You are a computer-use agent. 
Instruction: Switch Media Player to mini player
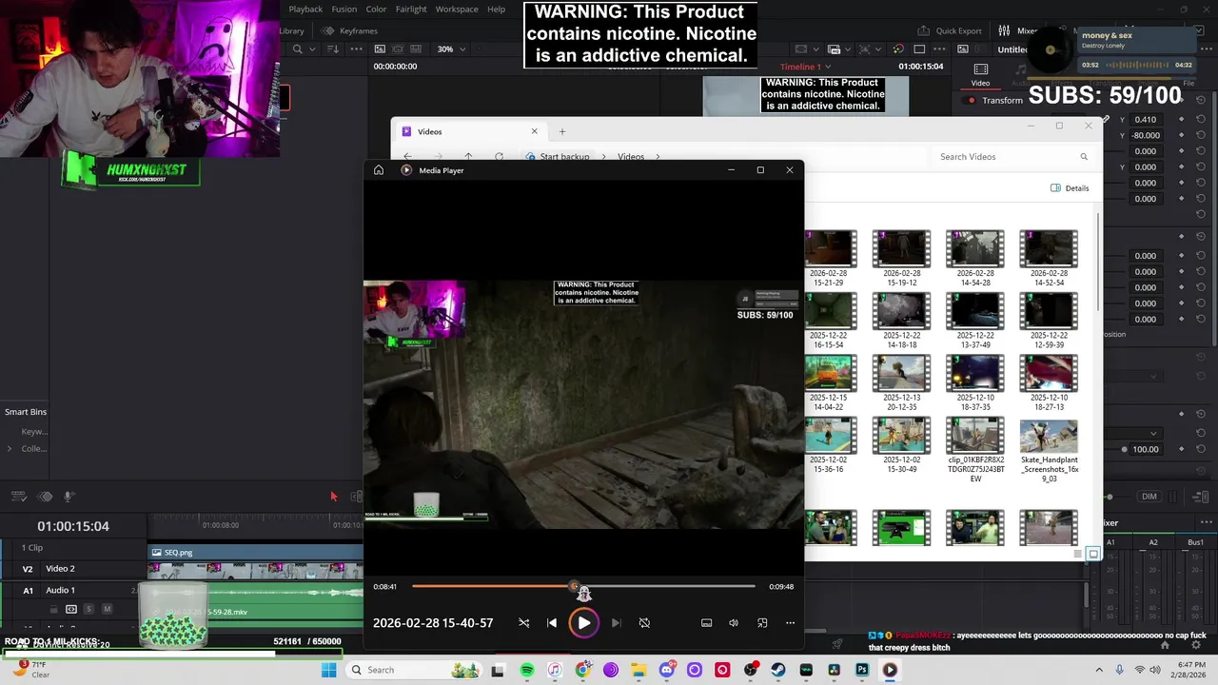click(762, 623)
